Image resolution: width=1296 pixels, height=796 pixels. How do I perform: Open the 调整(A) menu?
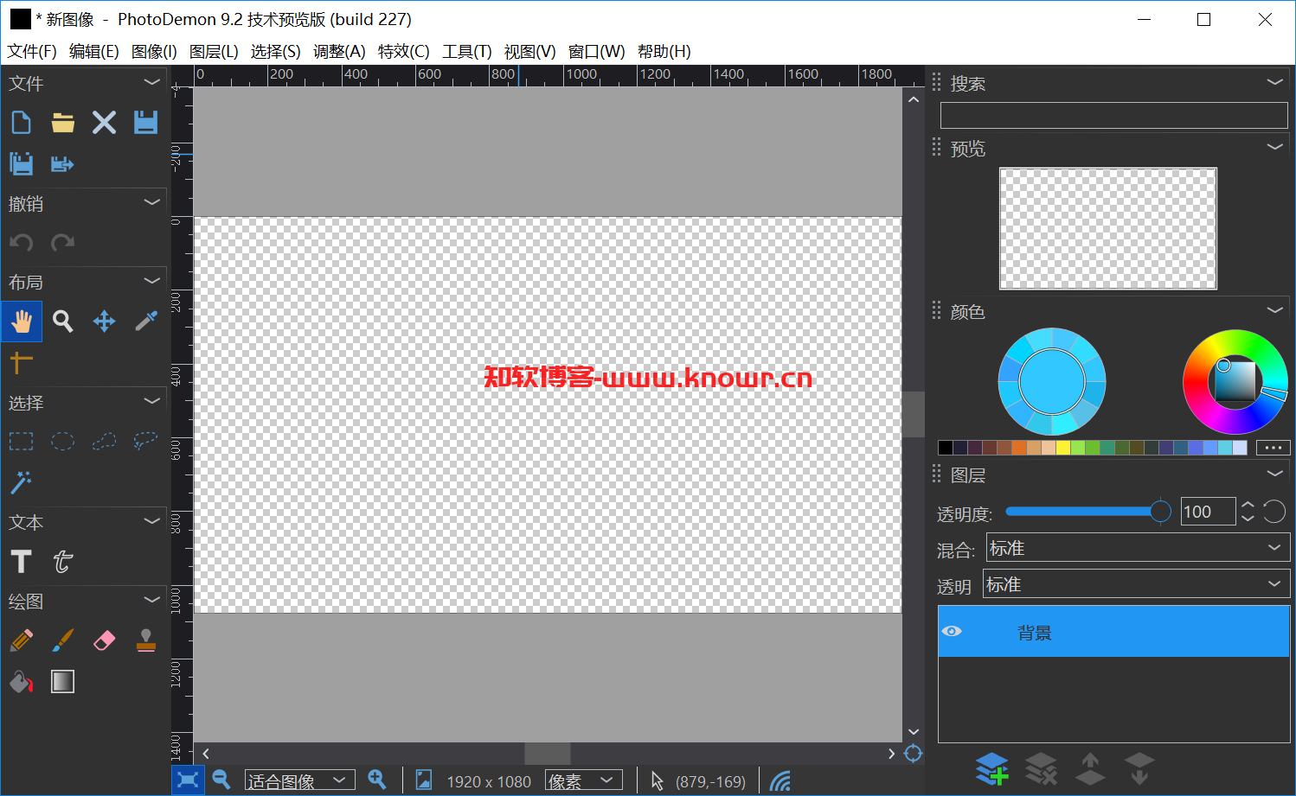pyautogui.click(x=339, y=52)
